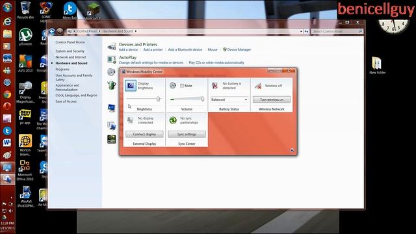Open Device Manager link
This screenshot has width=416, height=234.
point(239,49)
